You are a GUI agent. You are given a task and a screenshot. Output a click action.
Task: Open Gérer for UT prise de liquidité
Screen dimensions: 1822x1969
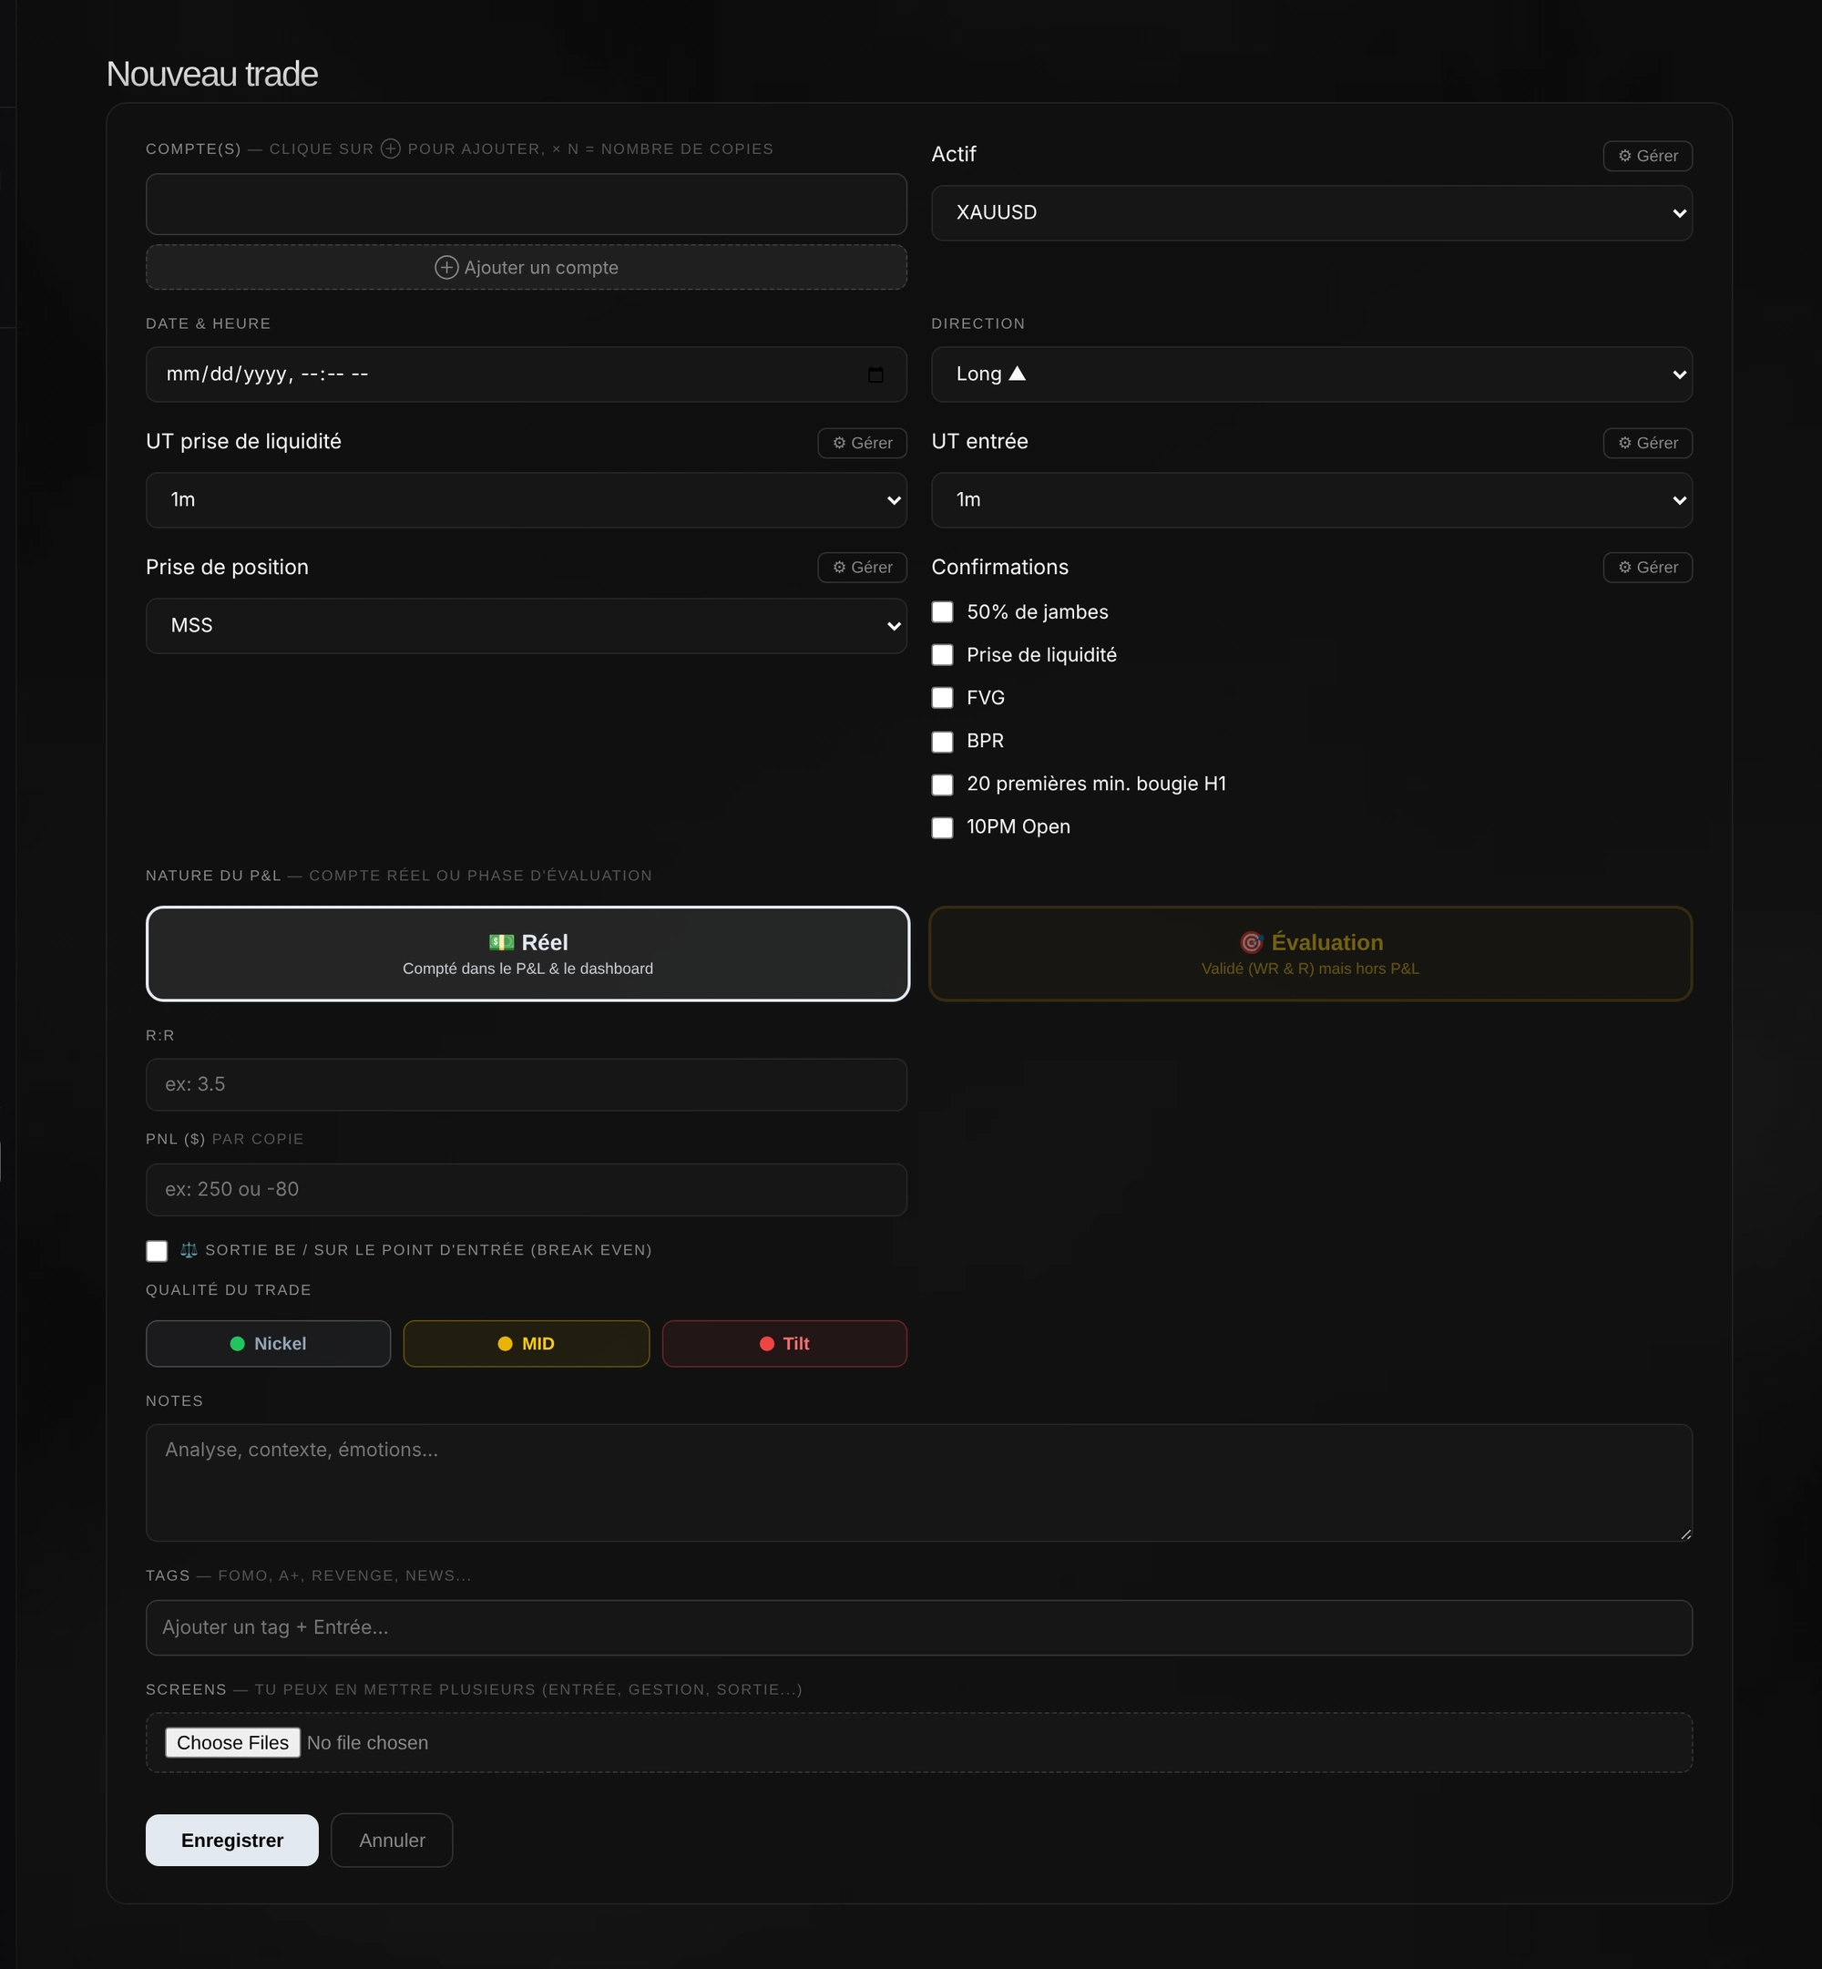point(862,443)
